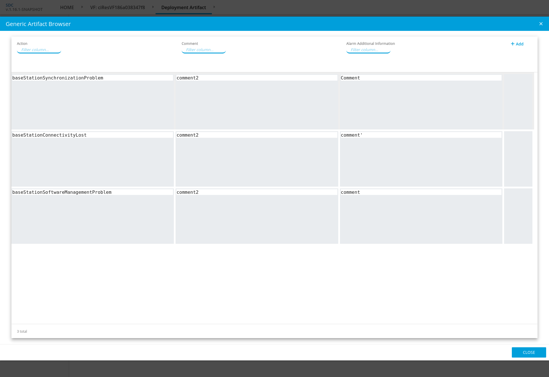Go to the HOME breadcrumb

click(x=67, y=7)
